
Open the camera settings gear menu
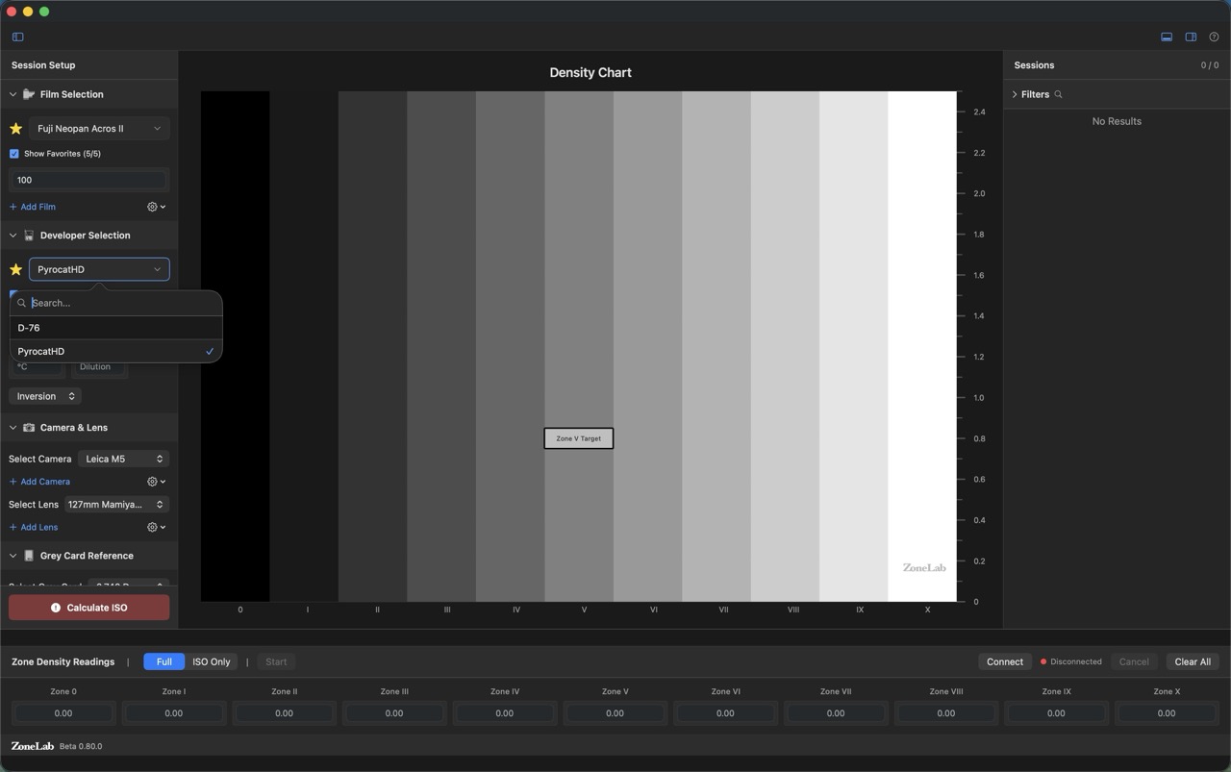(x=156, y=482)
